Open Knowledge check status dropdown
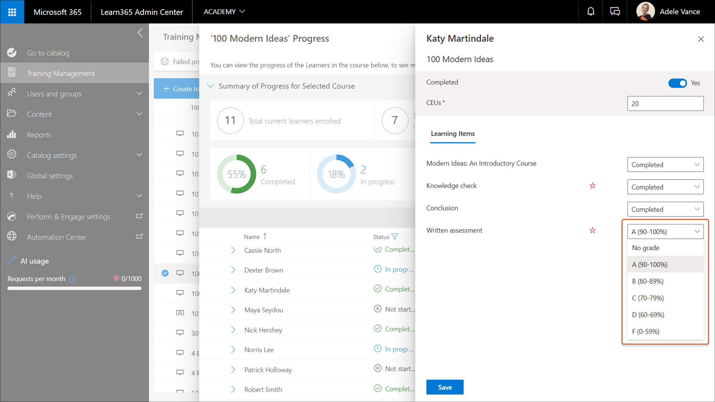715x402 pixels. tap(665, 187)
